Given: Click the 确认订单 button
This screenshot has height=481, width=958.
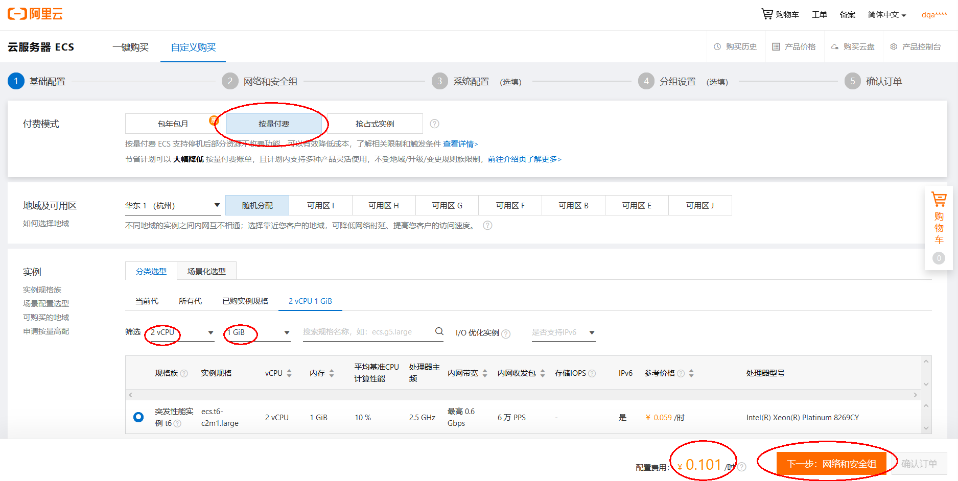Looking at the screenshot, I should (x=919, y=464).
